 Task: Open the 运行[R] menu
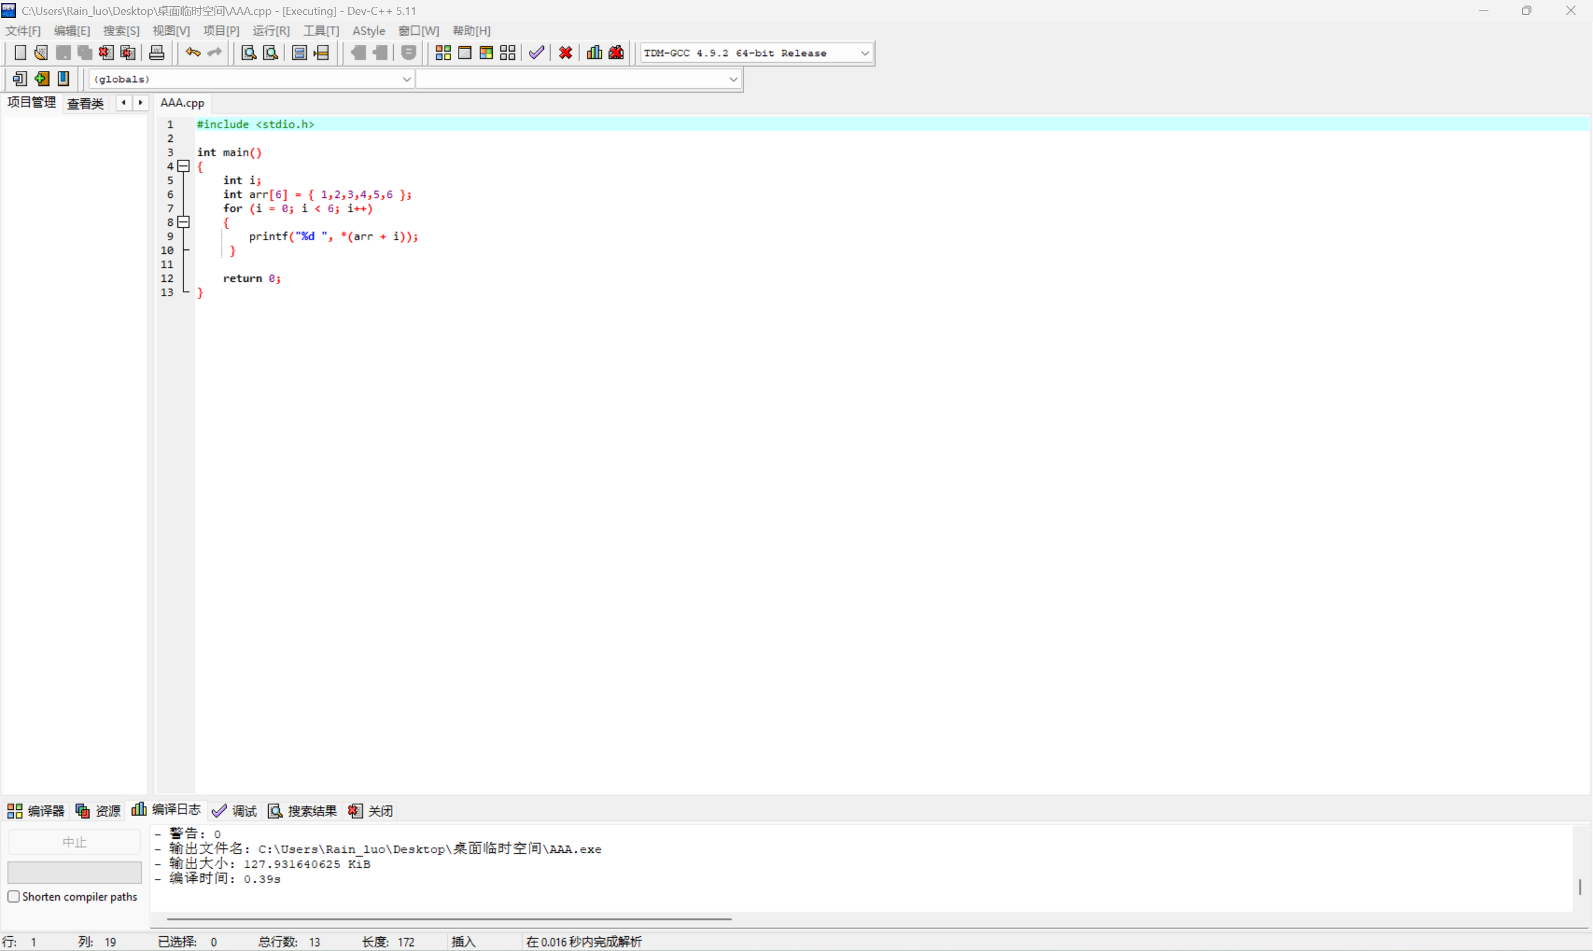pos(271,30)
